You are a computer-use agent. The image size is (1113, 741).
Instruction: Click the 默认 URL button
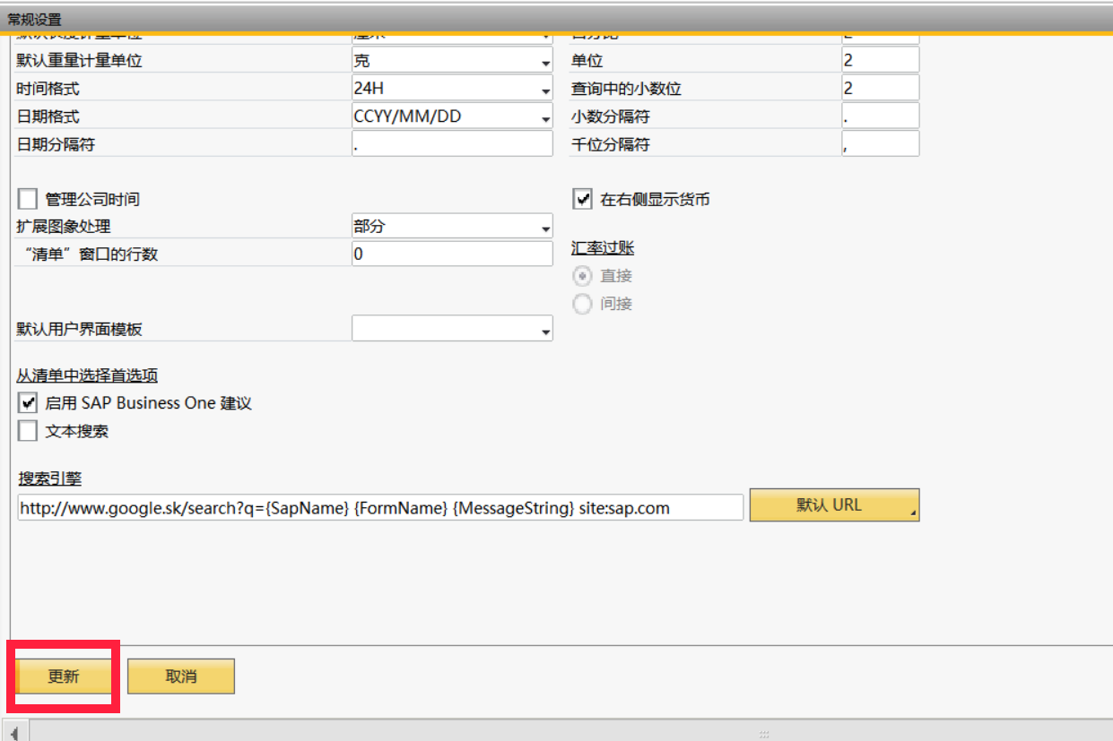click(826, 504)
